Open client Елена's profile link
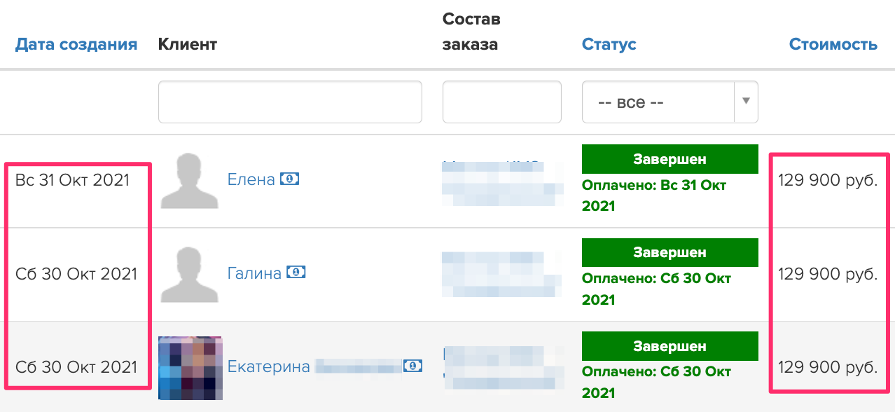The image size is (895, 412). 251,179
